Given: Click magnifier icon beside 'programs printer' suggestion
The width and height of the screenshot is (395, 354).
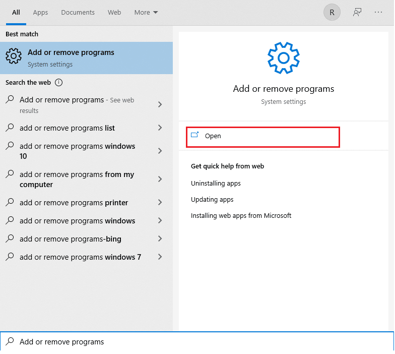Looking at the screenshot, I should tap(10, 202).
